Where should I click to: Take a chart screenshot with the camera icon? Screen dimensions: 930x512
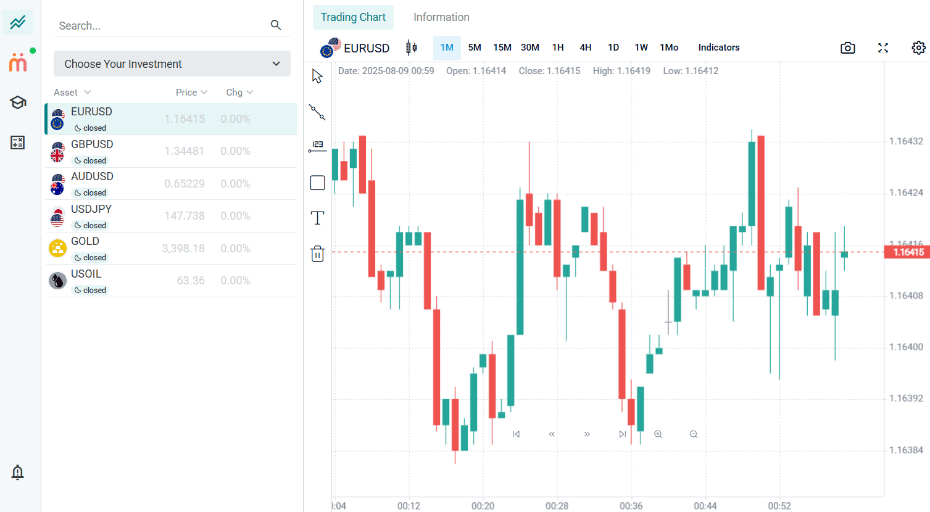pyautogui.click(x=847, y=47)
